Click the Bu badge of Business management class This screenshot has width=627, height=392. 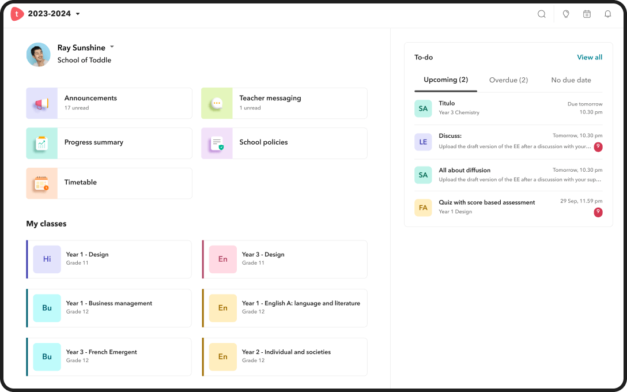[47, 308]
